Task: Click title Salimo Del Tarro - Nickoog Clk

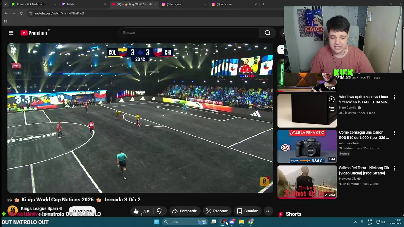Action: coord(364,171)
